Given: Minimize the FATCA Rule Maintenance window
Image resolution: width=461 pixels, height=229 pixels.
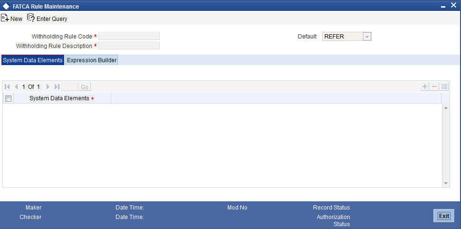Looking at the screenshot, I should pyautogui.click(x=443, y=7).
